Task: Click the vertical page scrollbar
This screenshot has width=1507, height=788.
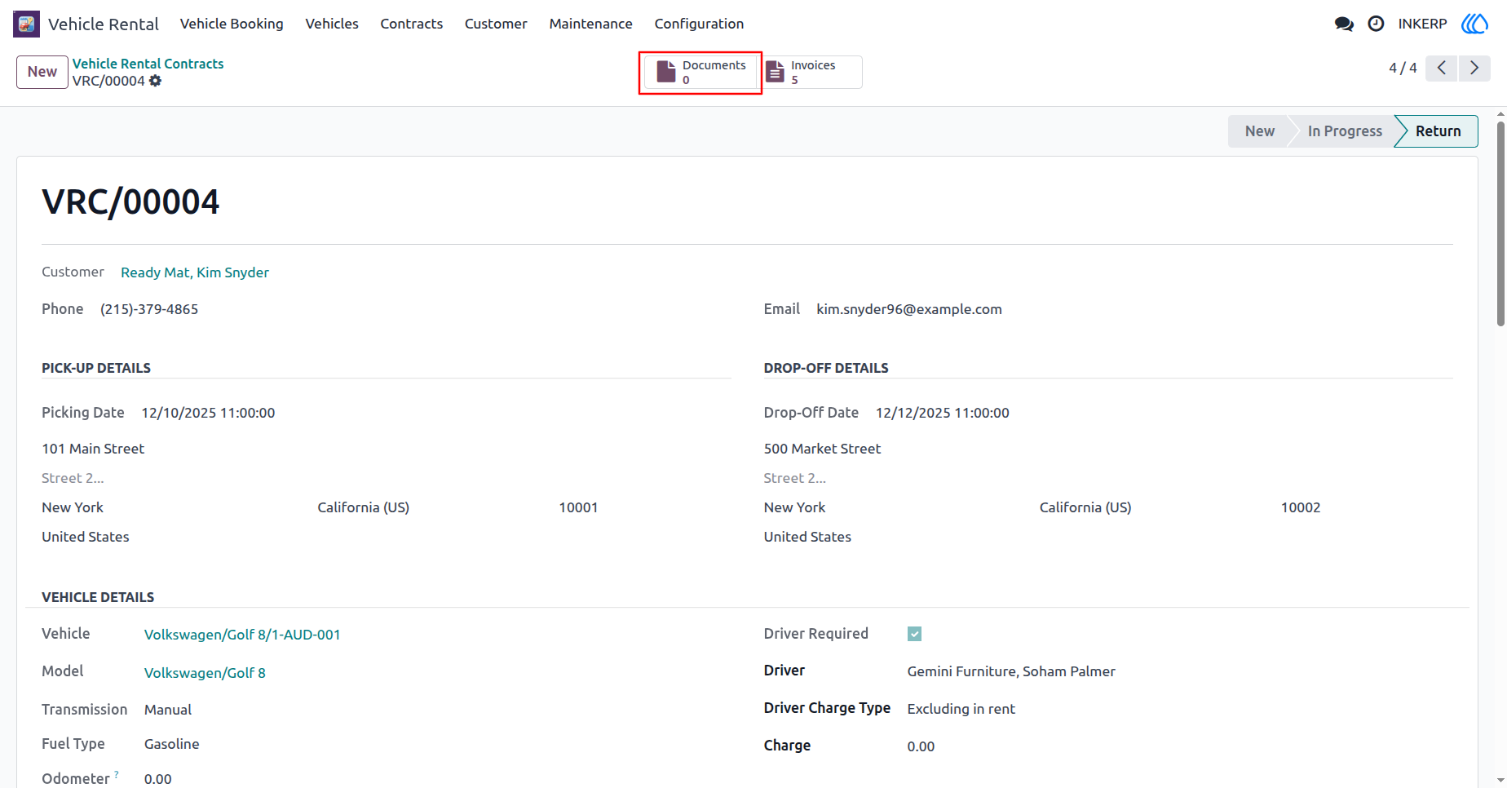Action: 1500,224
